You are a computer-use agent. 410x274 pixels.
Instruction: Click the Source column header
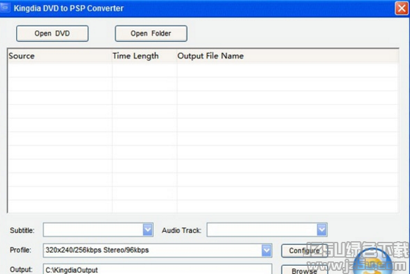[x=60, y=55]
